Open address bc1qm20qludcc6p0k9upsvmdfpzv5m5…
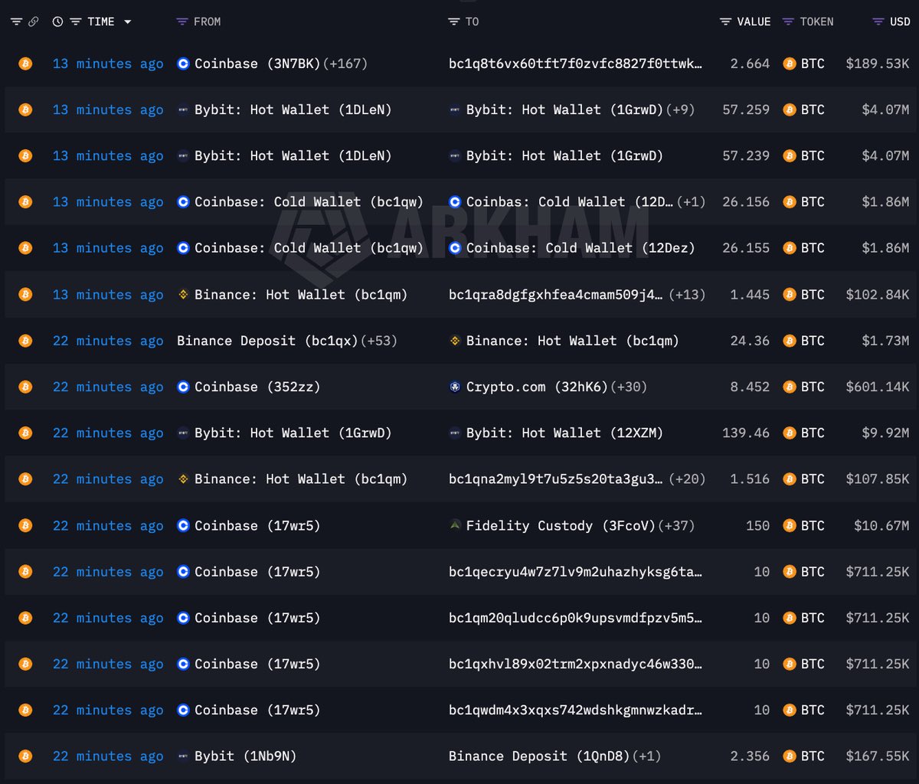Viewport: 919px width, 784px height. pyautogui.click(x=575, y=618)
